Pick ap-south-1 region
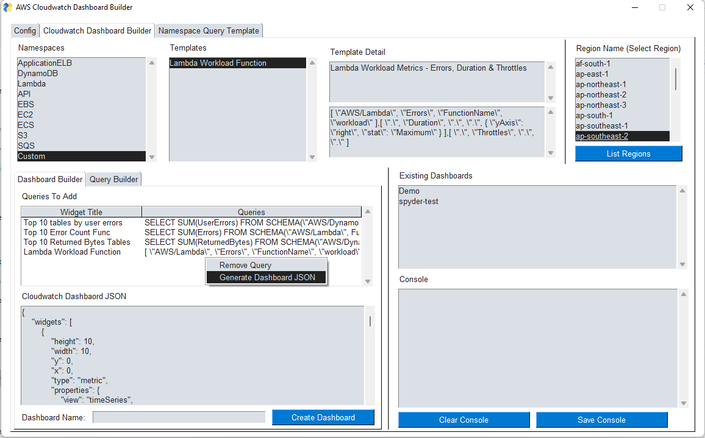 point(622,116)
